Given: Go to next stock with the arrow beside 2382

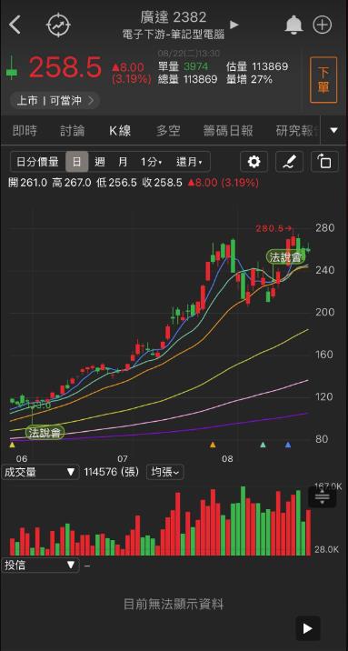Looking at the screenshot, I should (x=234, y=25).
